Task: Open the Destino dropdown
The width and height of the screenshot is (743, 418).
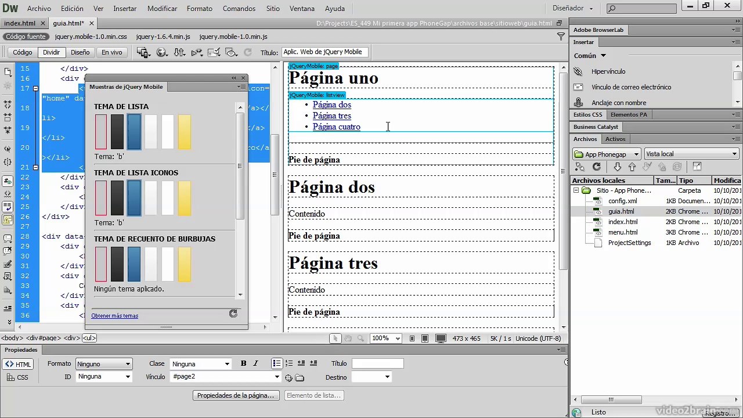Action: tap(371, 377)
